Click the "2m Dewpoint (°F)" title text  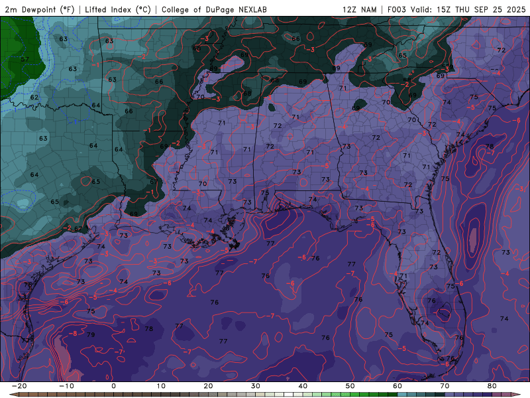point(39,9)
